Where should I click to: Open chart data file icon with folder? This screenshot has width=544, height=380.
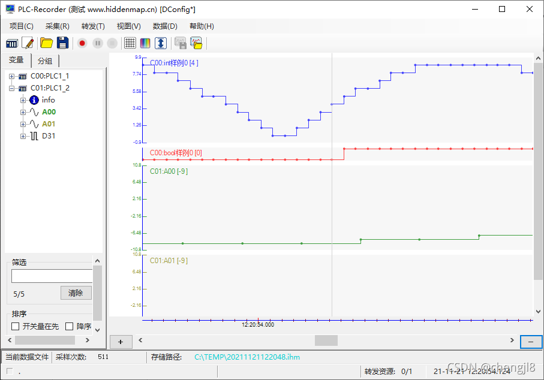coord(196,43)
